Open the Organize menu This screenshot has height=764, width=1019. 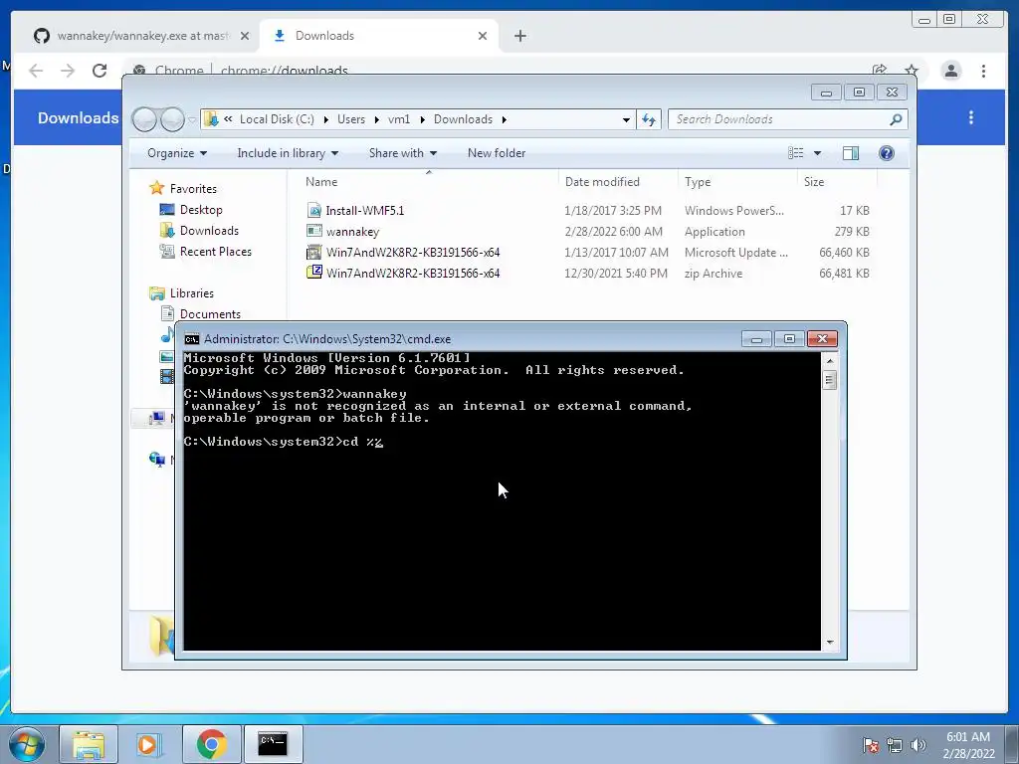point(177,153)
